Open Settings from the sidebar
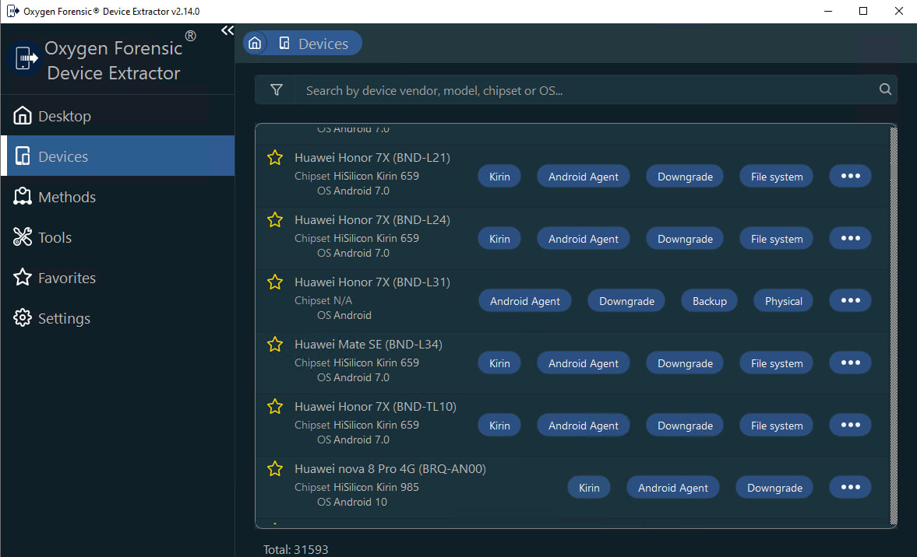 [63, 318]
